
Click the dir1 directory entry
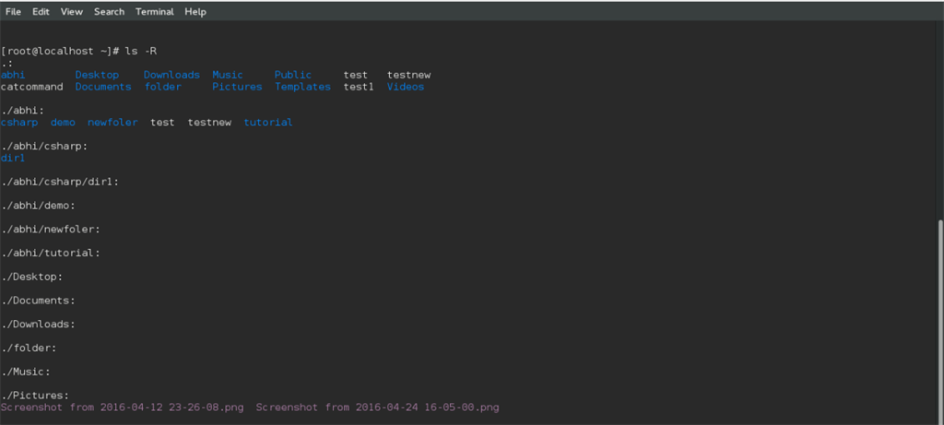tap(13, 158)
